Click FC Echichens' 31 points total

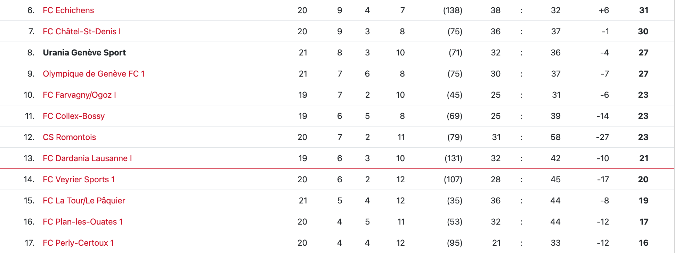tap(644, 10)
